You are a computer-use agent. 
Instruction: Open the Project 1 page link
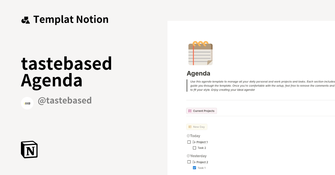coord(202,142)
